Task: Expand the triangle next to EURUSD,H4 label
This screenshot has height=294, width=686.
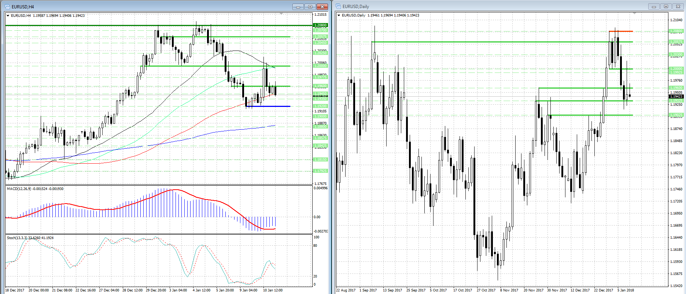Action: 8,16
